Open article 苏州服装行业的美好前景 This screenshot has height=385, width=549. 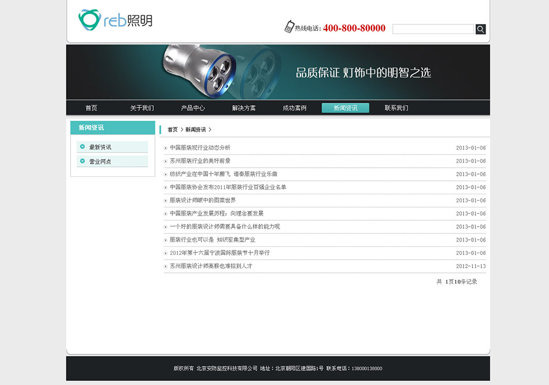pos(200,161)
